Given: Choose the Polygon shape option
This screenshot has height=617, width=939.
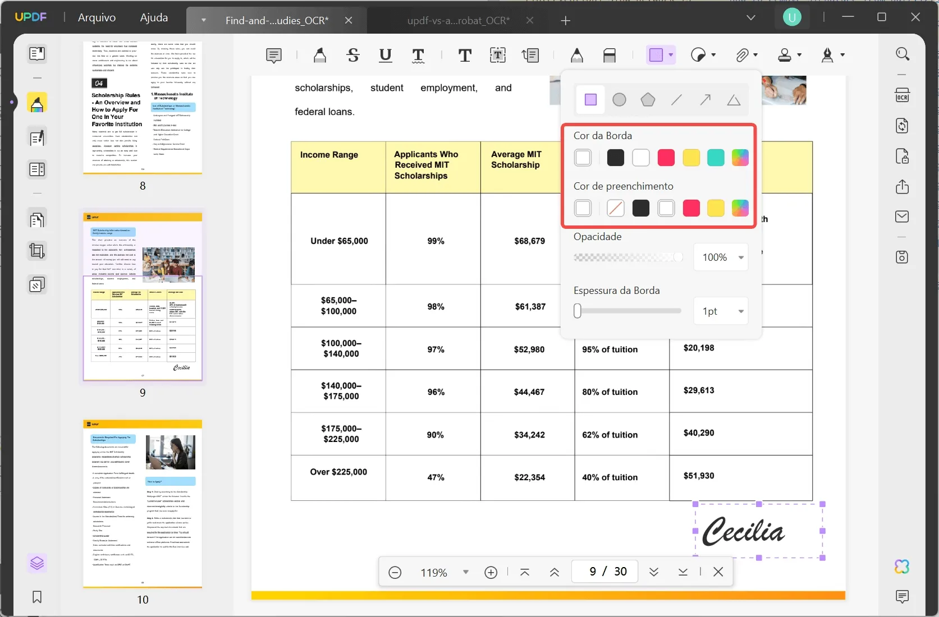Looking at the screenshot, I should pyautogui.click(x=648, y=100).
